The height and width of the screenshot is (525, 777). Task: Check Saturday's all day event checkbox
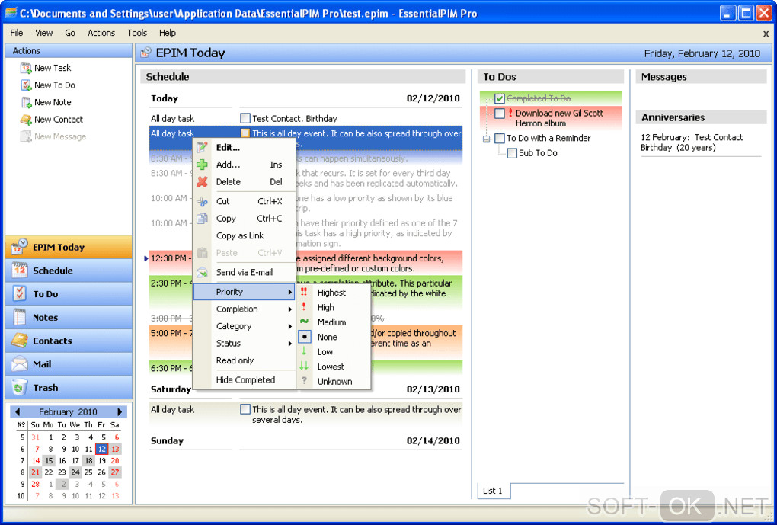pyautogui.click(x=245, y=409)
